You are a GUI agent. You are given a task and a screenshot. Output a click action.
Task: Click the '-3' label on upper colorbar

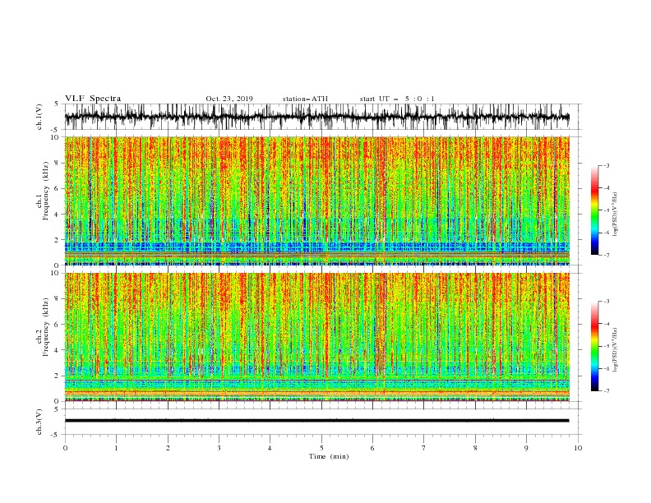pos(606,165)
